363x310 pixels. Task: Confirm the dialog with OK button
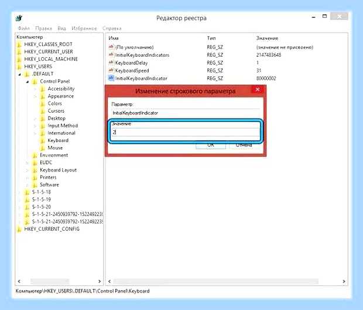(211, 145)
